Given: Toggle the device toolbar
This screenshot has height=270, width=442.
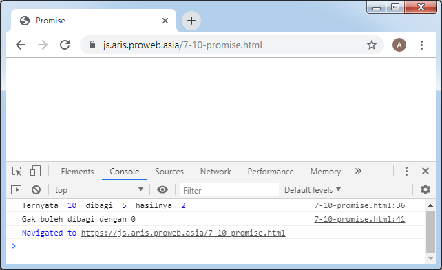Looking at the screenshot, I should [x=35, y=171].
